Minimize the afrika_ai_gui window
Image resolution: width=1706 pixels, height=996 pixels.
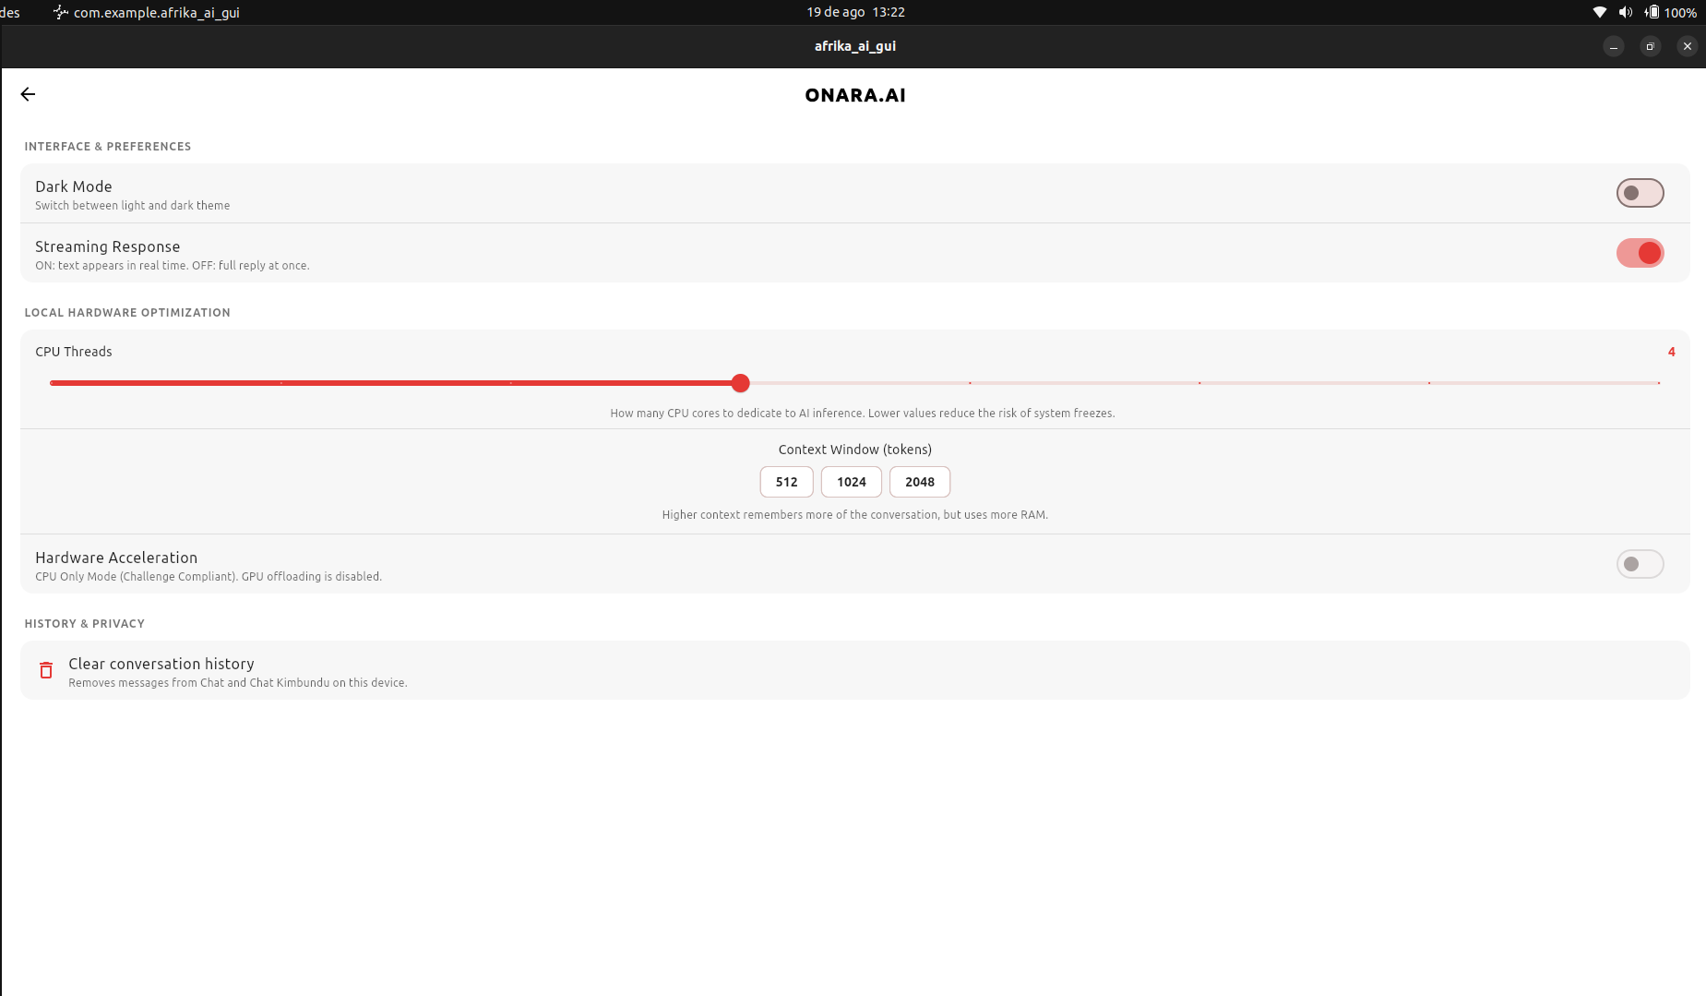1614,46
